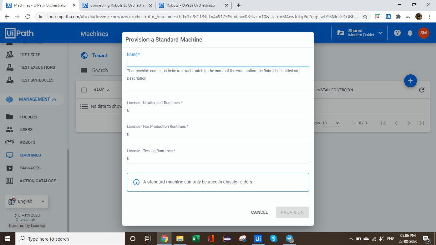The image size is (436, 245).
Task: Open File Explorer from the taskbar
Action: coord(180,239)
